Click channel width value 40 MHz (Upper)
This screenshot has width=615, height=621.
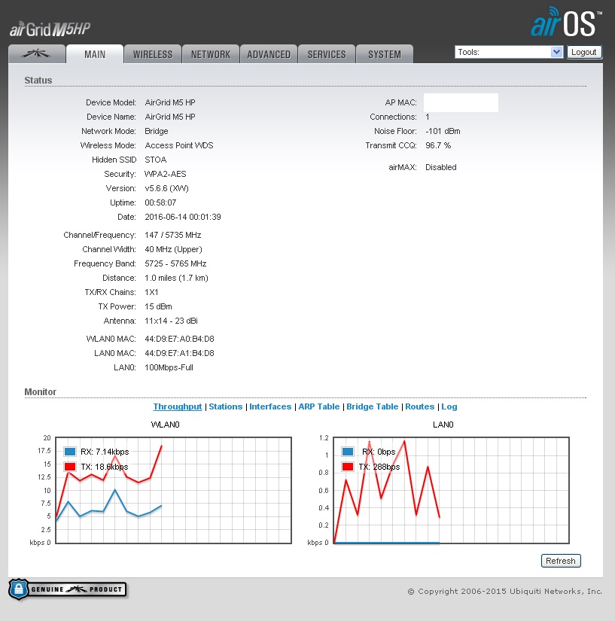[x=173, y=249]
